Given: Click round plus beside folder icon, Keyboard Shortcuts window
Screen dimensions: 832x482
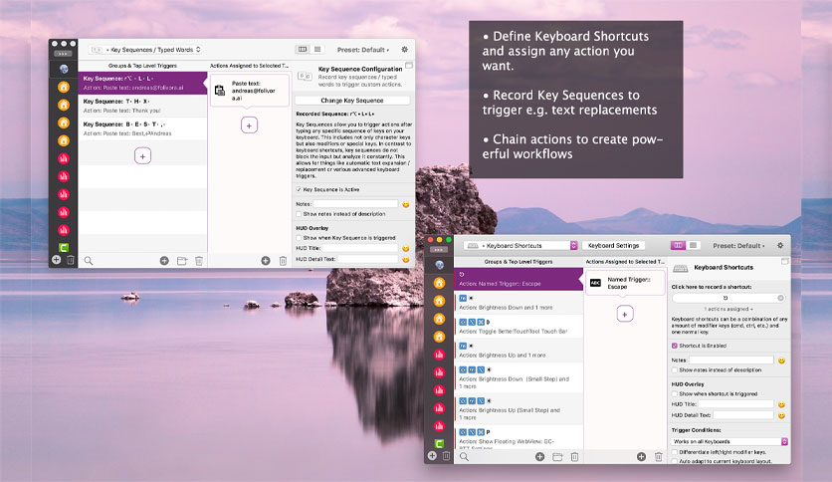Looking at the screenshot, I should click(x=540, y=456).
